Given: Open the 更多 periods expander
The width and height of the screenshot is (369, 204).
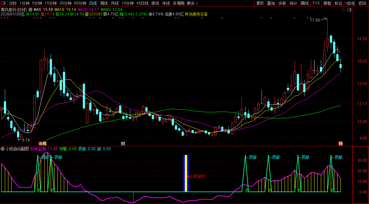Looking at the screenshot, I should coord(192,3).
